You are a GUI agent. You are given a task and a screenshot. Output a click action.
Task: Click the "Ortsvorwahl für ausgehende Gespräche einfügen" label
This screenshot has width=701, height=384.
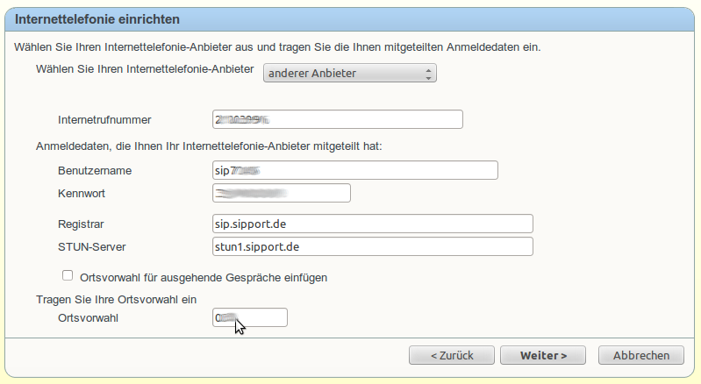[204, 277]
